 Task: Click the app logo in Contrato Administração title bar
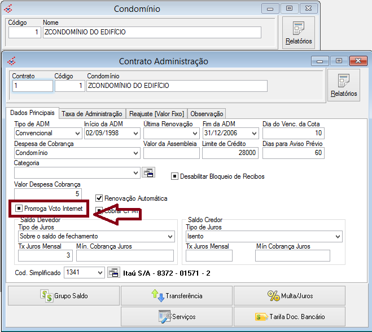(11, 61)
